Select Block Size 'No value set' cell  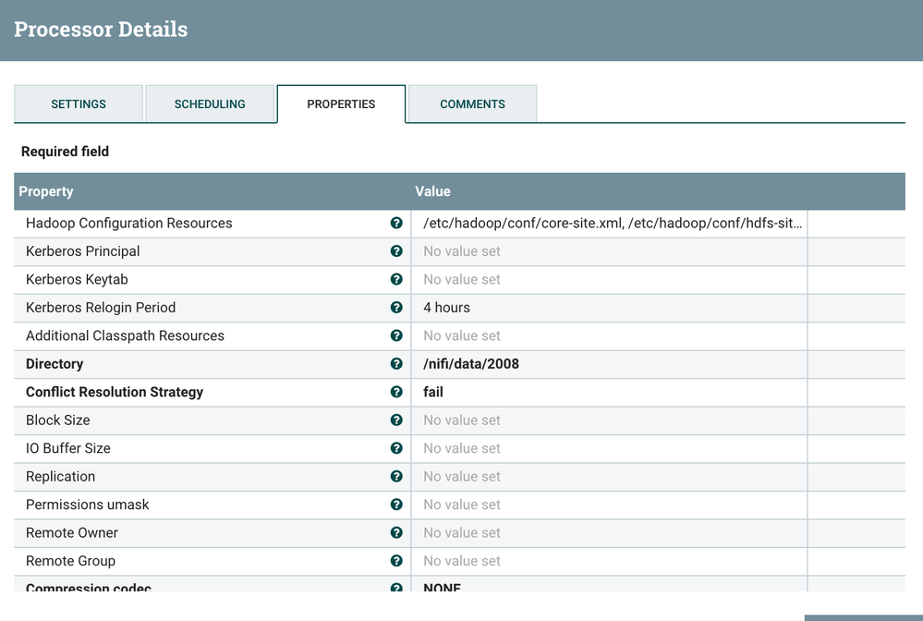tap(609, 420)
